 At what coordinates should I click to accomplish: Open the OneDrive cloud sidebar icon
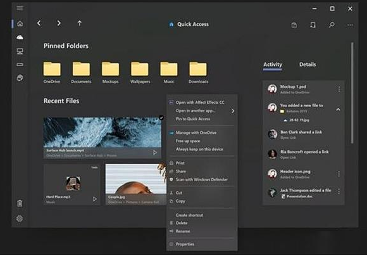(20, 37)
